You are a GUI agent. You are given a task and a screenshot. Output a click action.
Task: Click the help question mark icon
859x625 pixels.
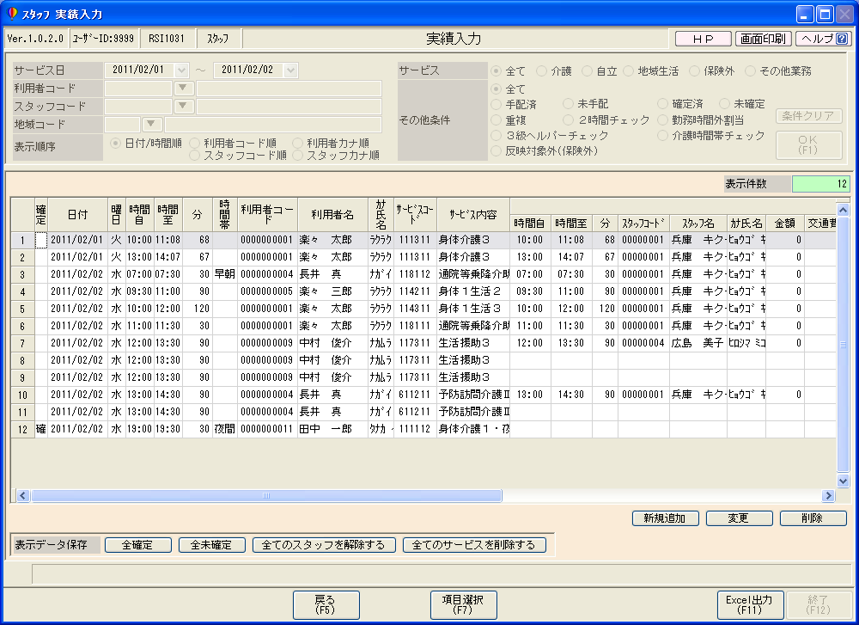[842, 39]
